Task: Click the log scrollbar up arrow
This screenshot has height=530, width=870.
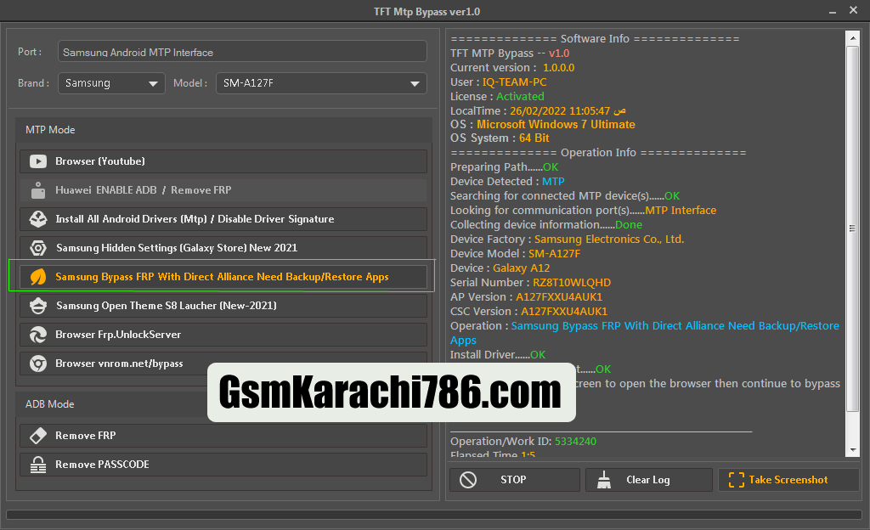Action: (853, 38)
